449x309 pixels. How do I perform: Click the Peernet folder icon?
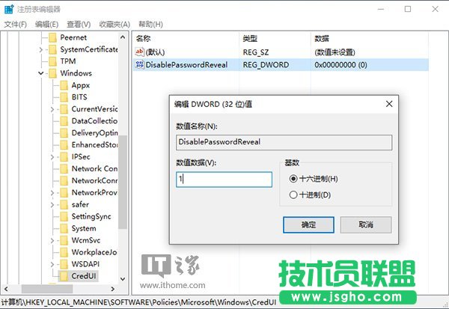52,37
